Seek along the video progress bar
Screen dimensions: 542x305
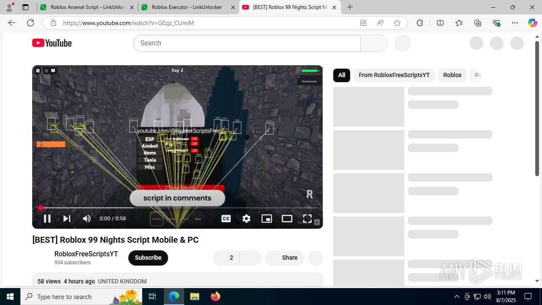point(177,208)
